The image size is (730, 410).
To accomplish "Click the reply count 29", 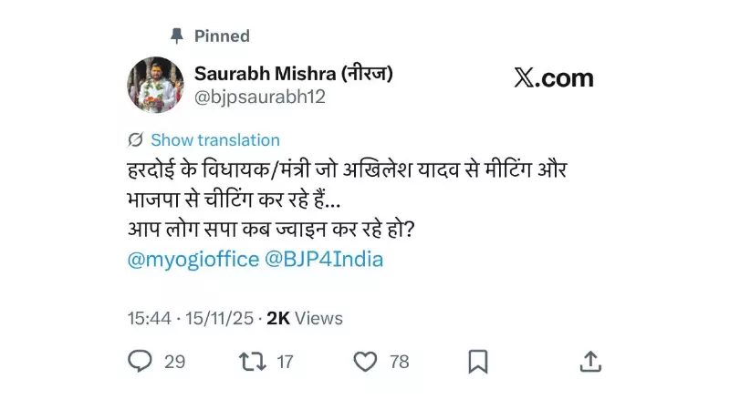I will tap(174, 362).
